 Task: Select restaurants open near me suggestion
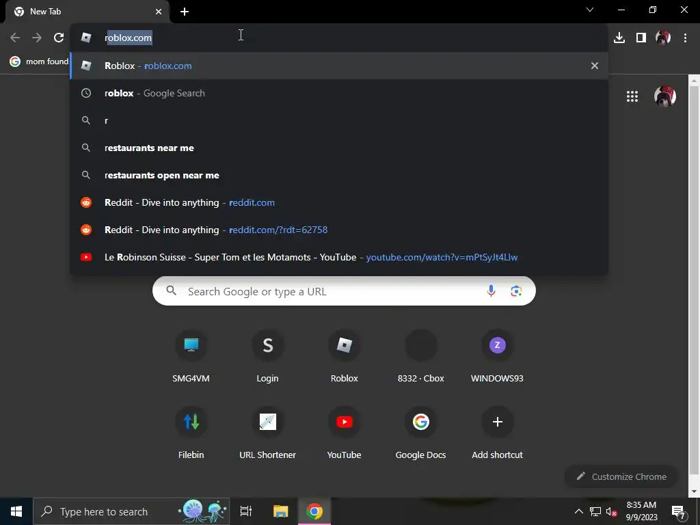(x=339, y=175)
